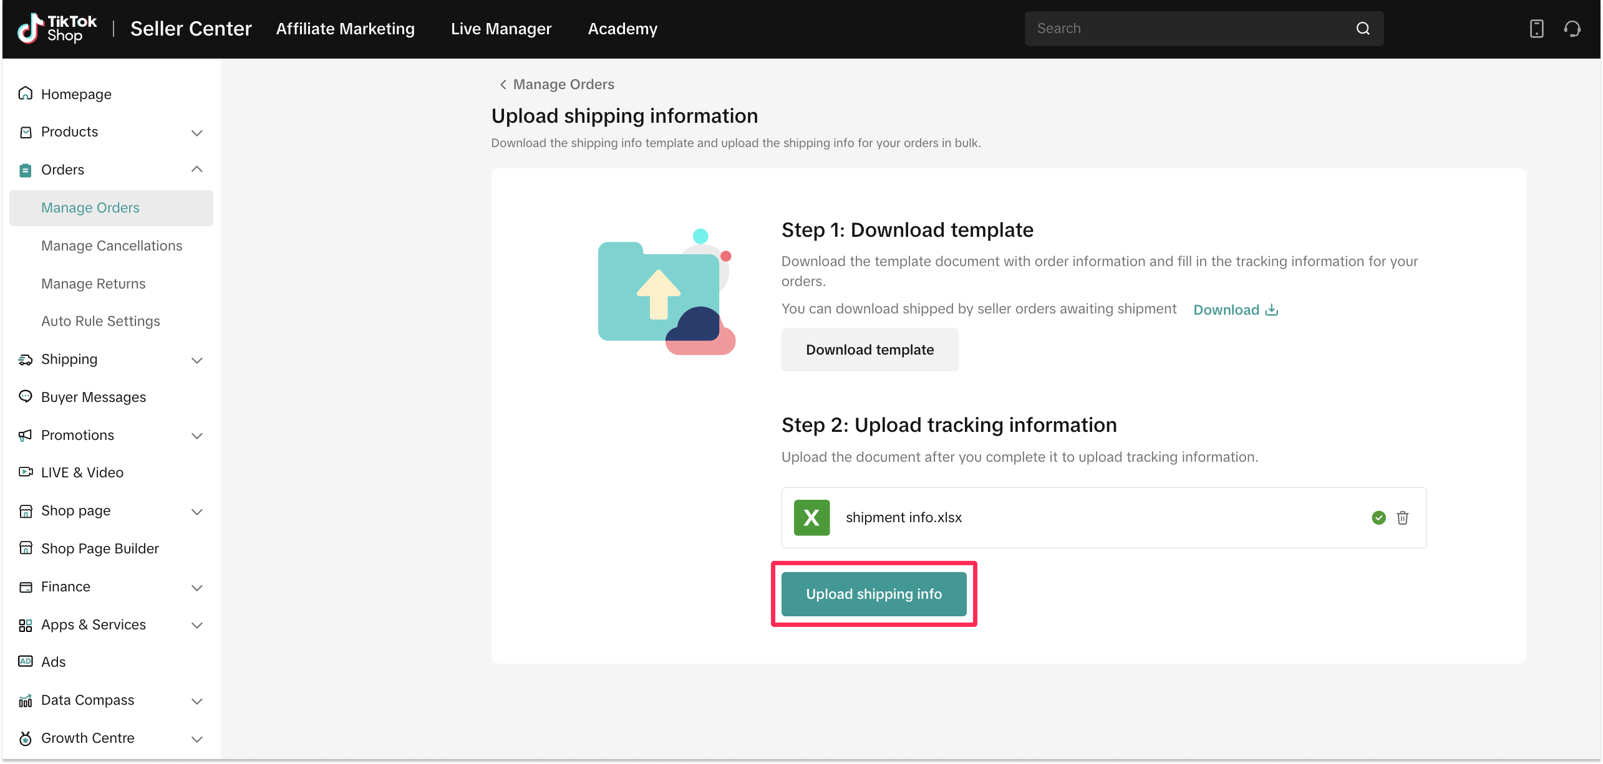Open the customer support headset icon
Screen dimensions: 1603x764
tap(1572, 29)
